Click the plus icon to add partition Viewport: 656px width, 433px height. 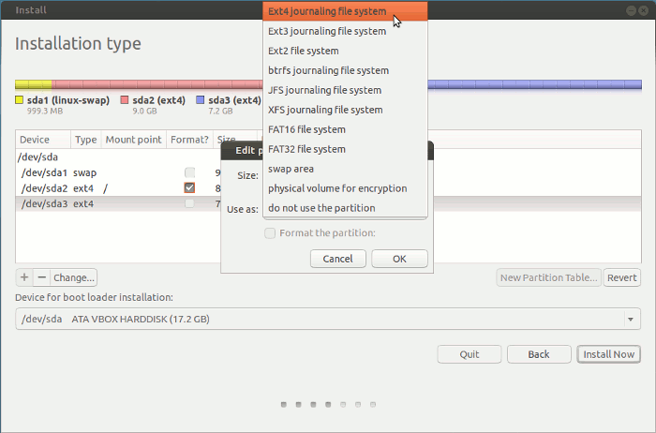(24, 277)
